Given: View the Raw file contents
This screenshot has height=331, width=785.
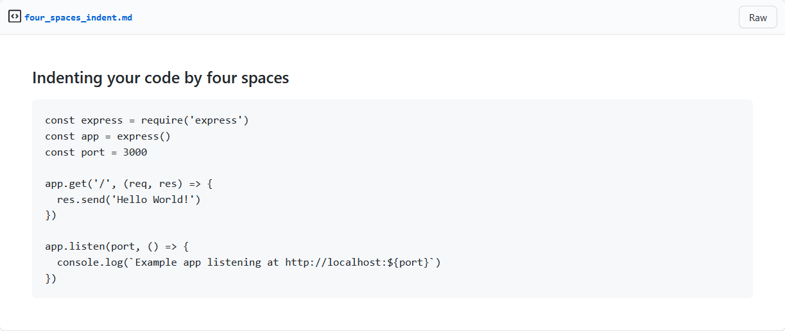Looking at the screenshot, I should (x=758, y=17).
